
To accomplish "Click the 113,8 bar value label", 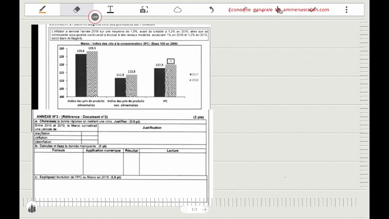I will click(x=131, y=72).
